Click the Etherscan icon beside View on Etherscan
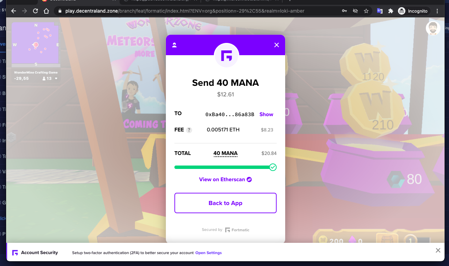Viewport: 449px width, 266px height. pos(249,179)
